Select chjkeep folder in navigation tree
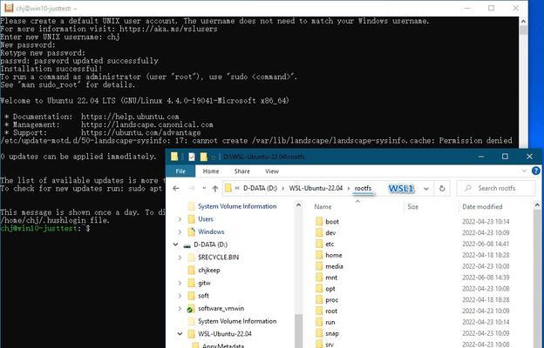The image size is (544, 348). pos(209,270)
